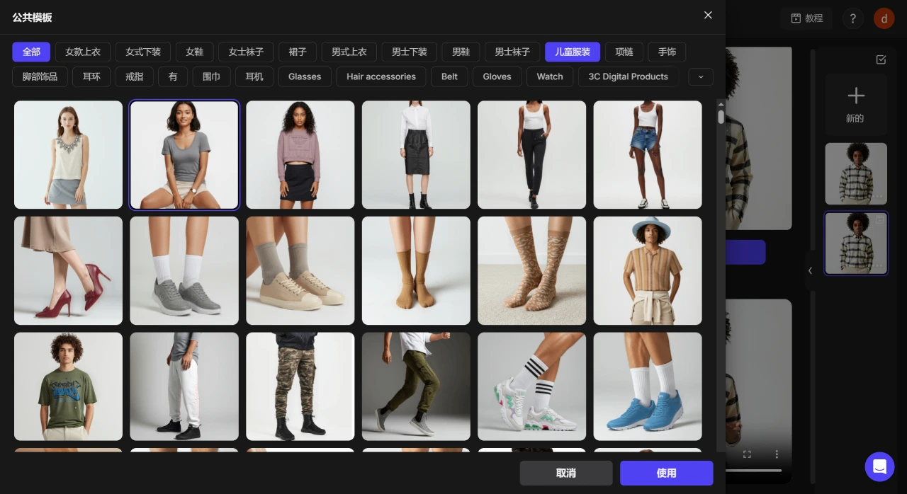
Task: Select the 女款上衣 category tab
Action: tap(83, 52)
